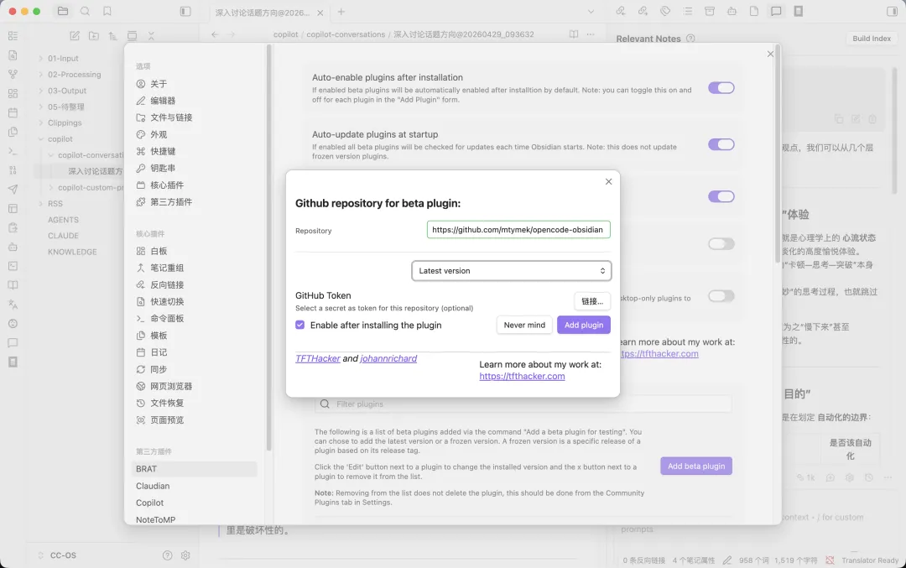Click the Add plugin button

[583, 325]
